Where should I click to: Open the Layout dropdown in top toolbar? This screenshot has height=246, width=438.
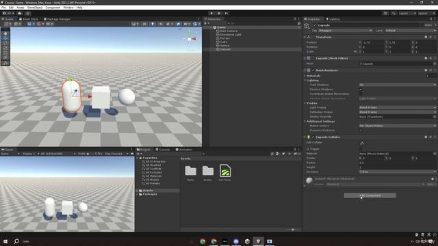(x=426, y=13)
